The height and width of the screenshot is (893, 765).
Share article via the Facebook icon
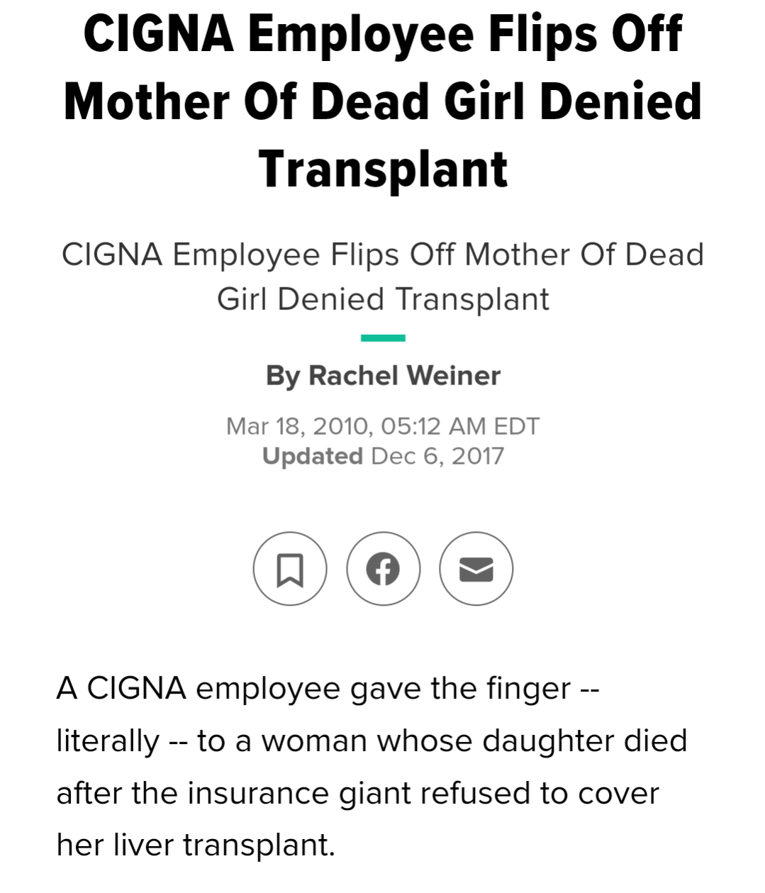coord(383,569)
